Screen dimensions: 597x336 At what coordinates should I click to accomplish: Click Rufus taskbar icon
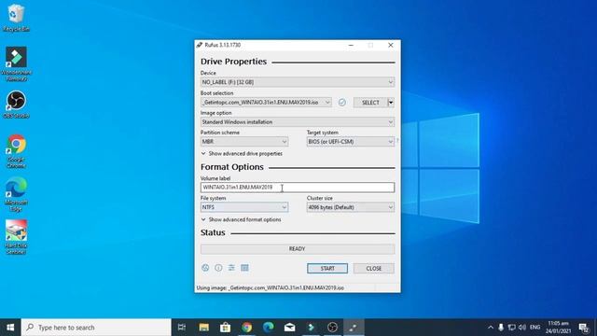point(354,328)
